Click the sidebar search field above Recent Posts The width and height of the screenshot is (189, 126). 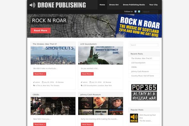coord(144,45)
